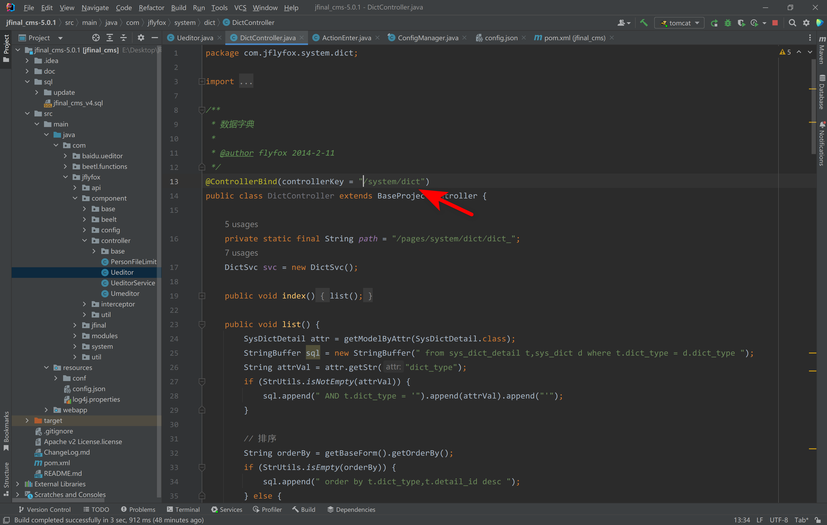Open the Project panel gear options
The height and width of the screenshot is (525, 827).
tap(141, 38)
